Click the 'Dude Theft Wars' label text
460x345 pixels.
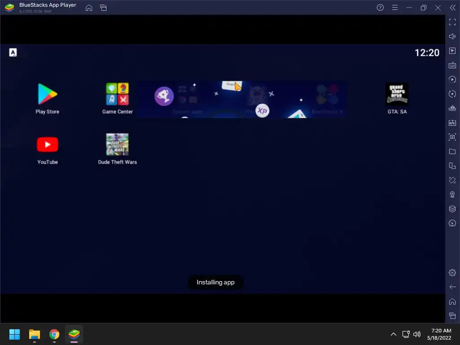[x=117, y=162]
